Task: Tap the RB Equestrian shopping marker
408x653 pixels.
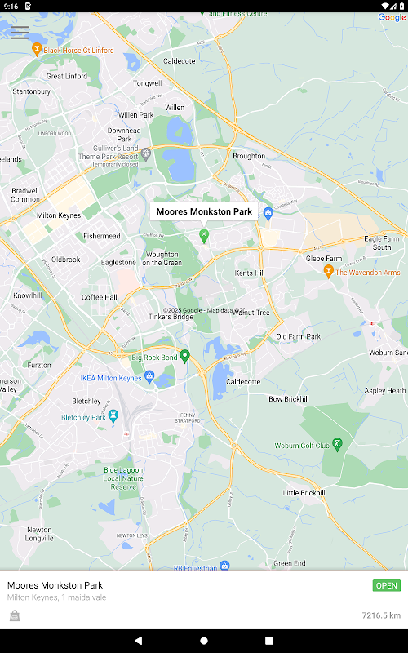Action: click(225, 566)
